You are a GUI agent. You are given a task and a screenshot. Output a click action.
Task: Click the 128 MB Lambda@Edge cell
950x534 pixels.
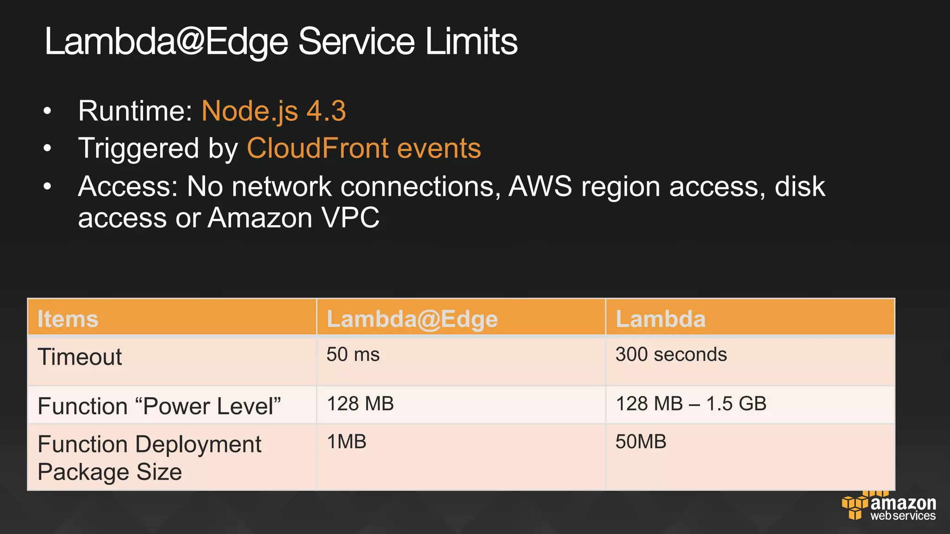[360, 404]
